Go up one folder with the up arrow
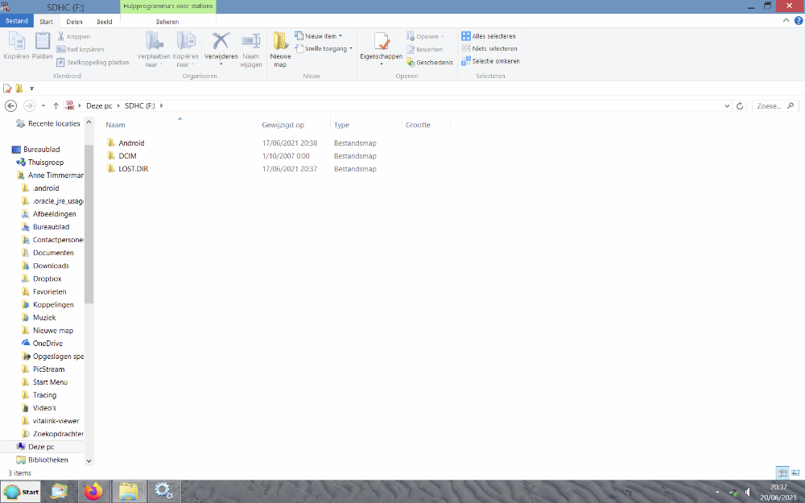This screenshot has height=503, width=805. point(56,105)
